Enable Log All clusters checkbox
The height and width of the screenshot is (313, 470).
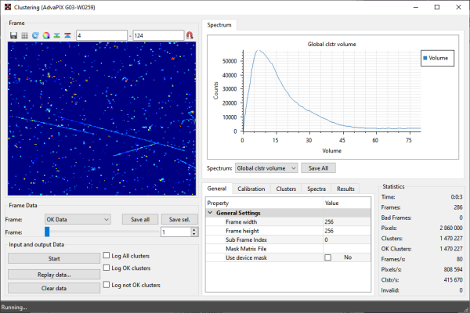click(107, 256)
